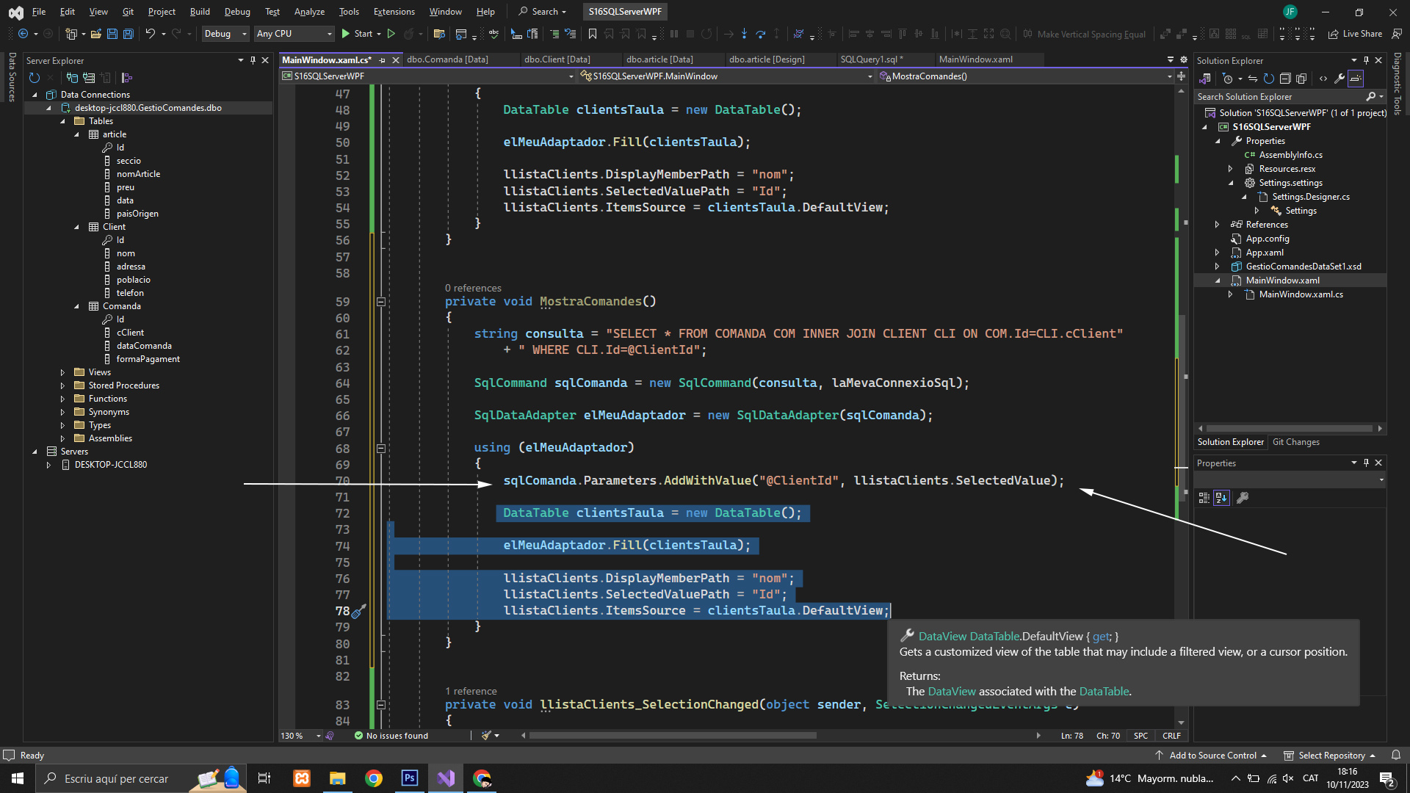The height and width of the screenshot is (793, 1410).
Task: Collapse All in Solution Explorer toolbar
Action: click(x=1285, y=79)
